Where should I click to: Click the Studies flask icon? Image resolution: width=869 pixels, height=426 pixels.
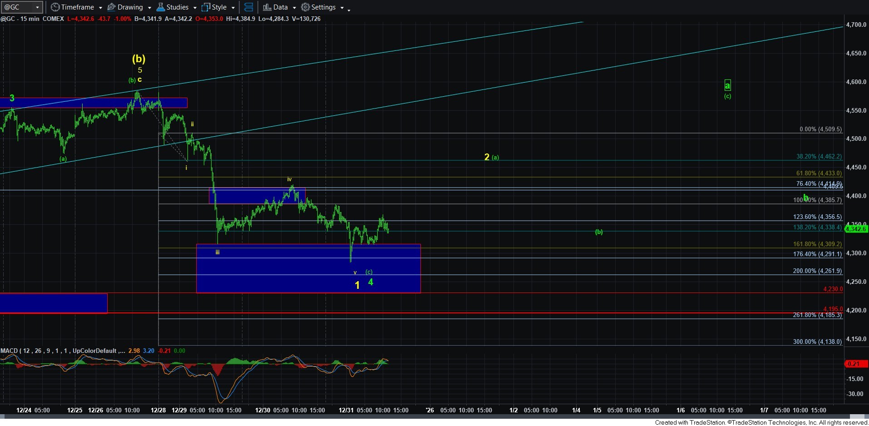[160, 7]
